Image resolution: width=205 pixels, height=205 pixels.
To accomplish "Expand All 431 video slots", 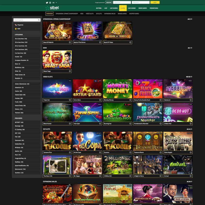I will pyautogui.click(x=189, y=77).
